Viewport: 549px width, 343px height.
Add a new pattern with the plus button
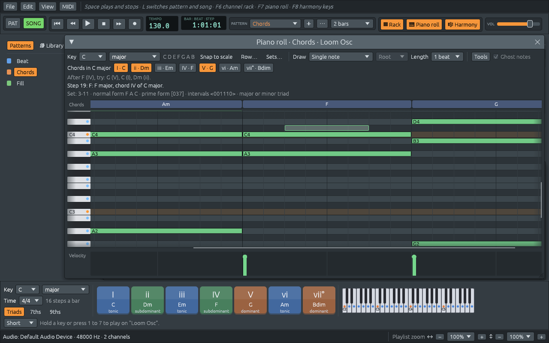308,24
